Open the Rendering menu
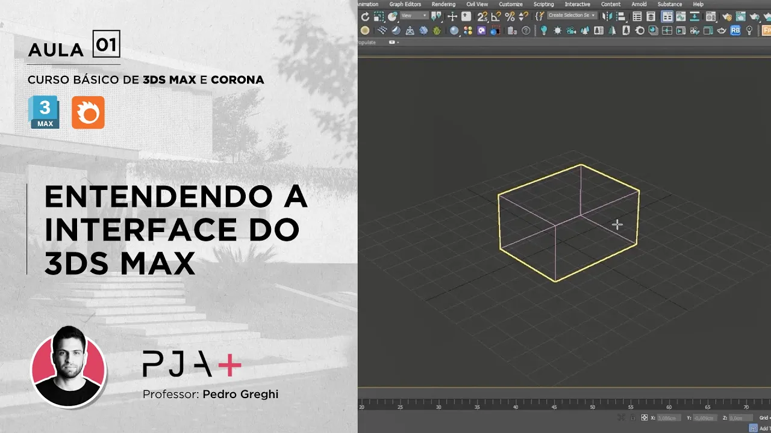 tap(443, 4)
